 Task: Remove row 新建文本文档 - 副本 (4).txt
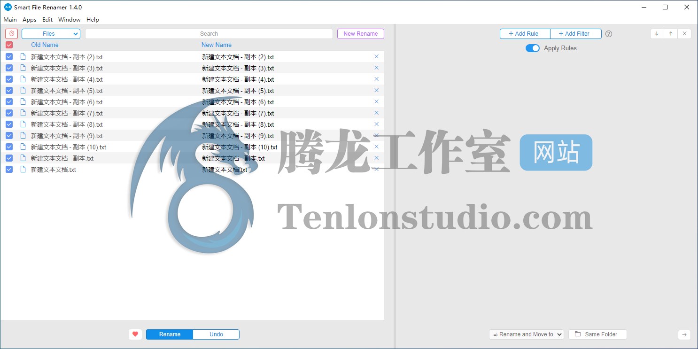[376, 79]
